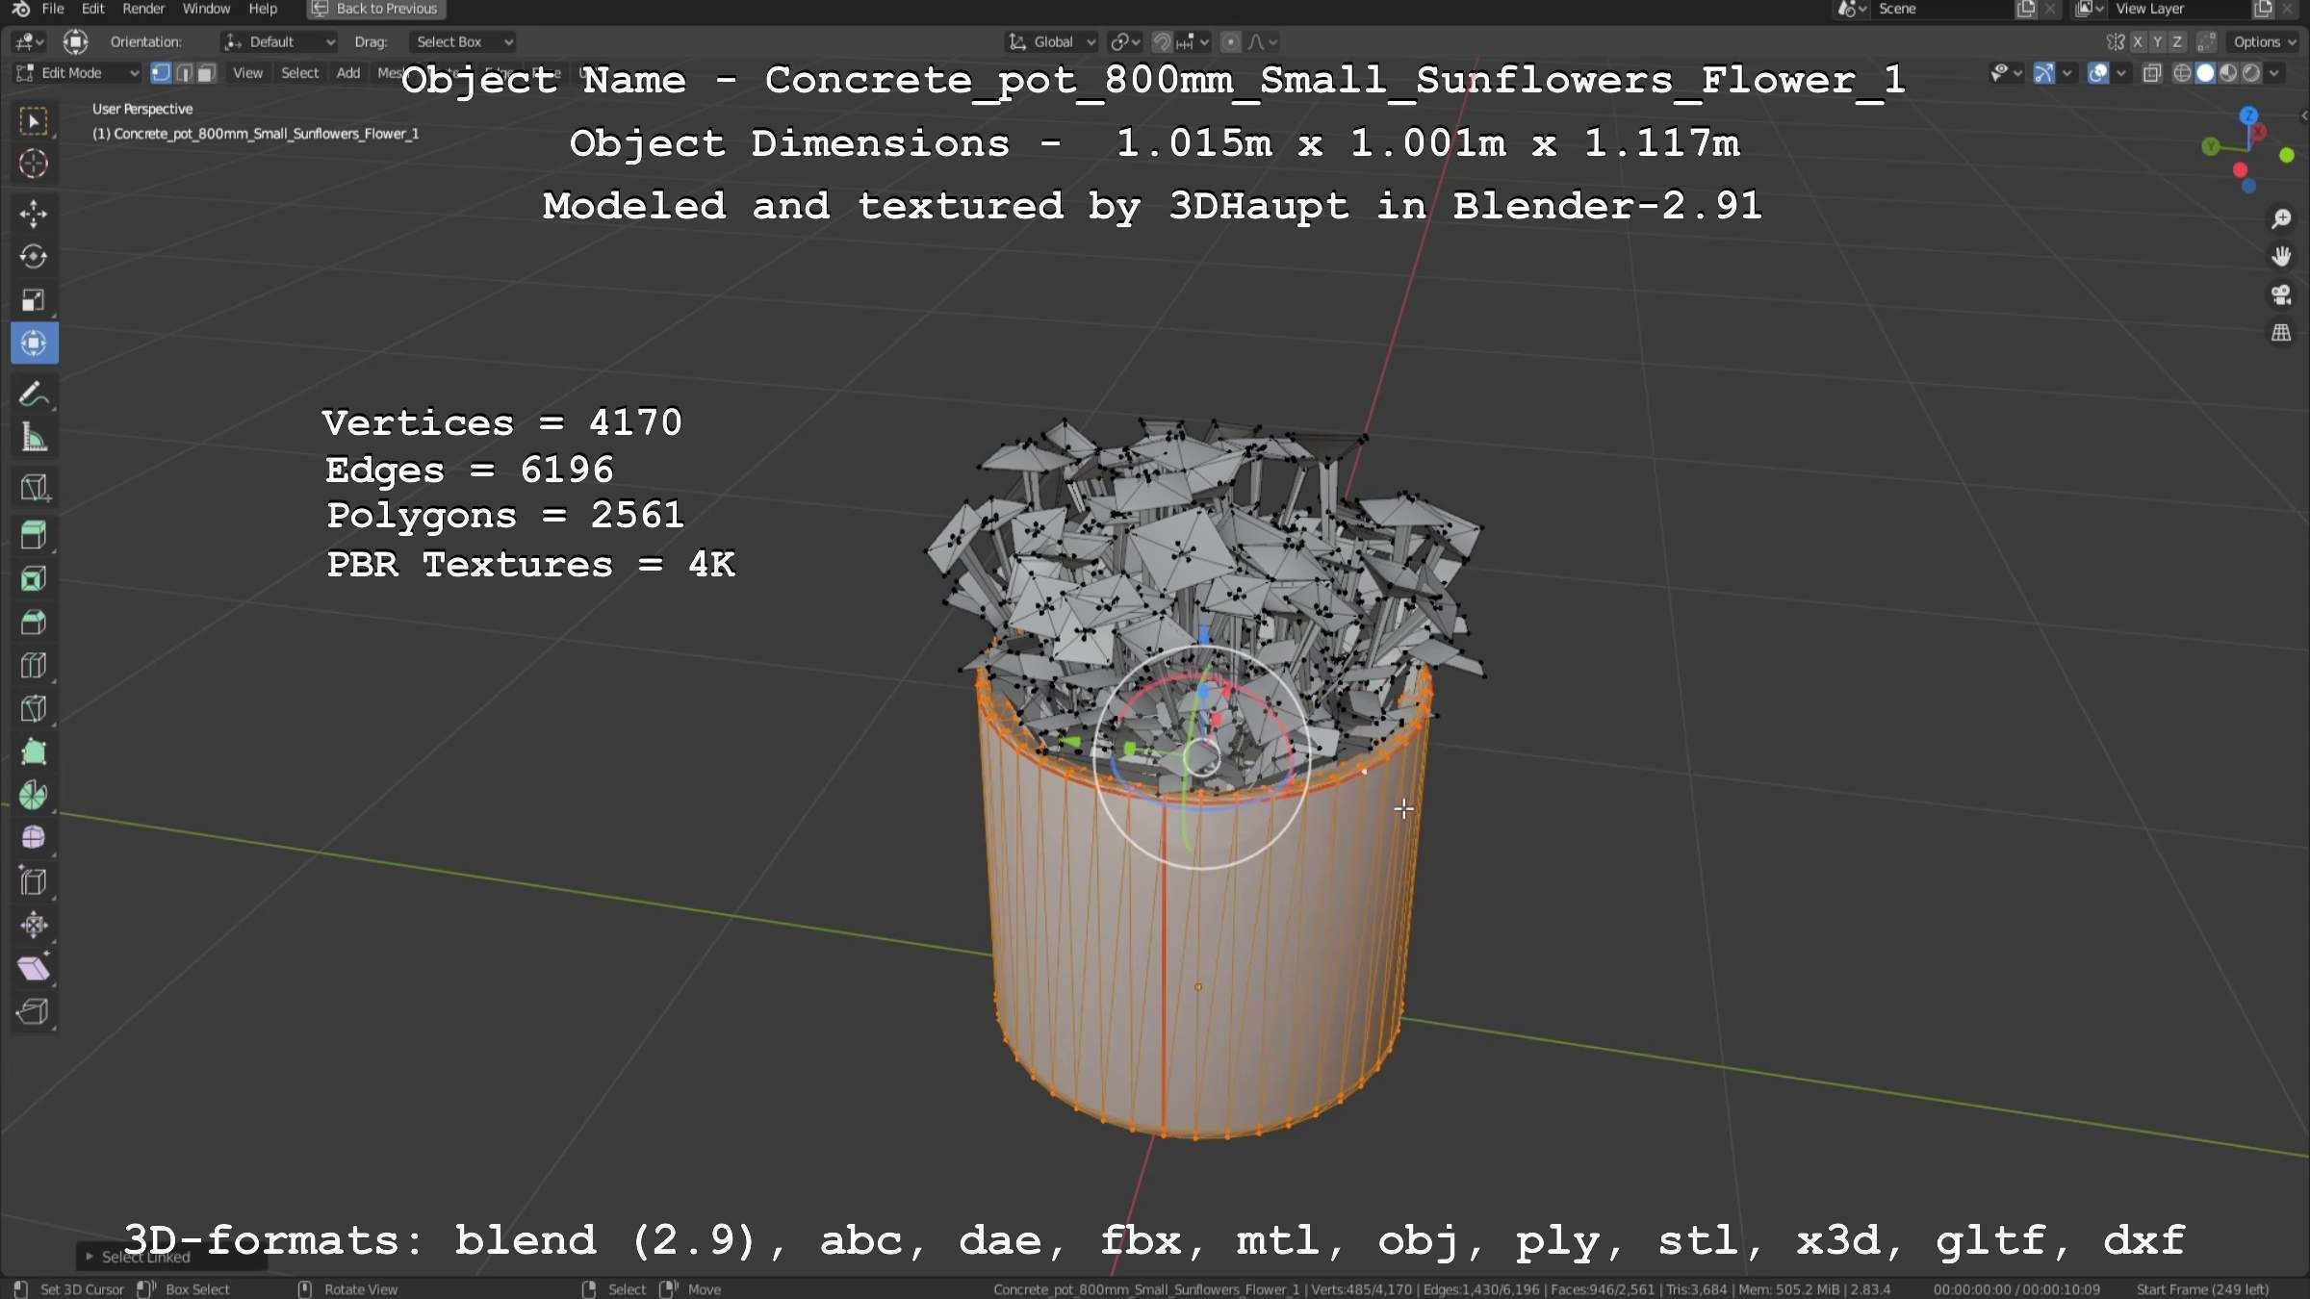Image resolution: width=2310 pixels, height=1299 pixels.
Task: Open the Help menu
Action: click(x=263, y=9)
